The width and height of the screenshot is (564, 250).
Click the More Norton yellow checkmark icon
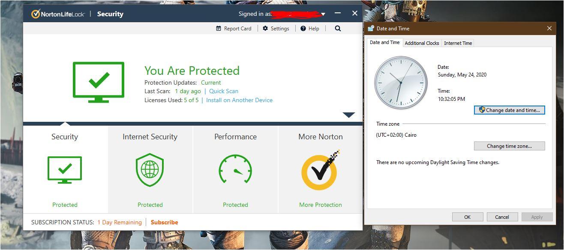click(321, 170)
